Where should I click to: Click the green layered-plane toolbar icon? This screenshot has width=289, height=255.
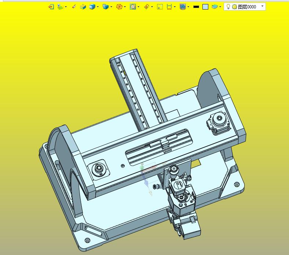click(60, 7)
